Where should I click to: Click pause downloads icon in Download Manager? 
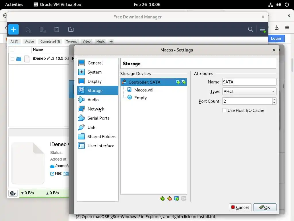[43, 30]
